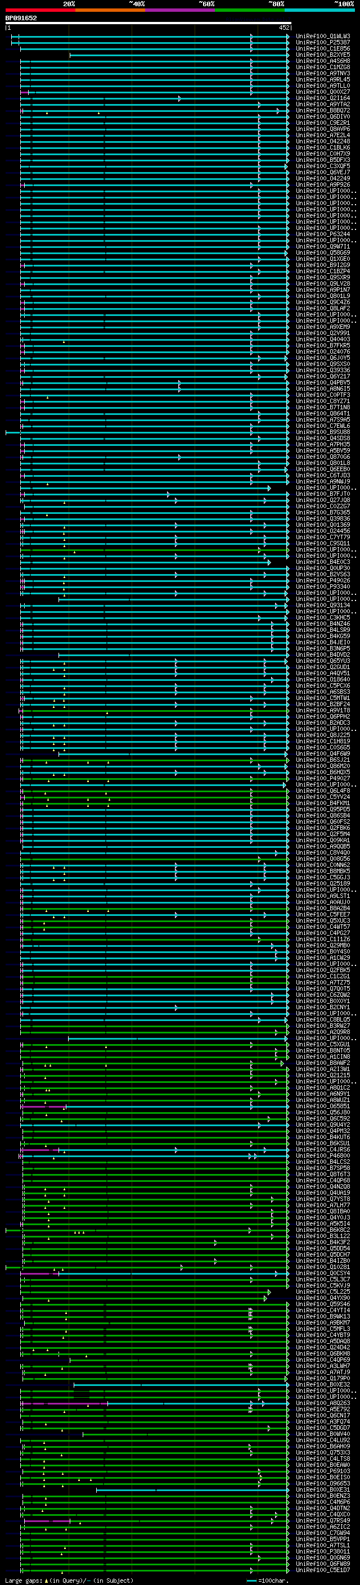Click hit UniRef100_Q40403
This screenshot has height=1585, width=360.
(323, 339)
